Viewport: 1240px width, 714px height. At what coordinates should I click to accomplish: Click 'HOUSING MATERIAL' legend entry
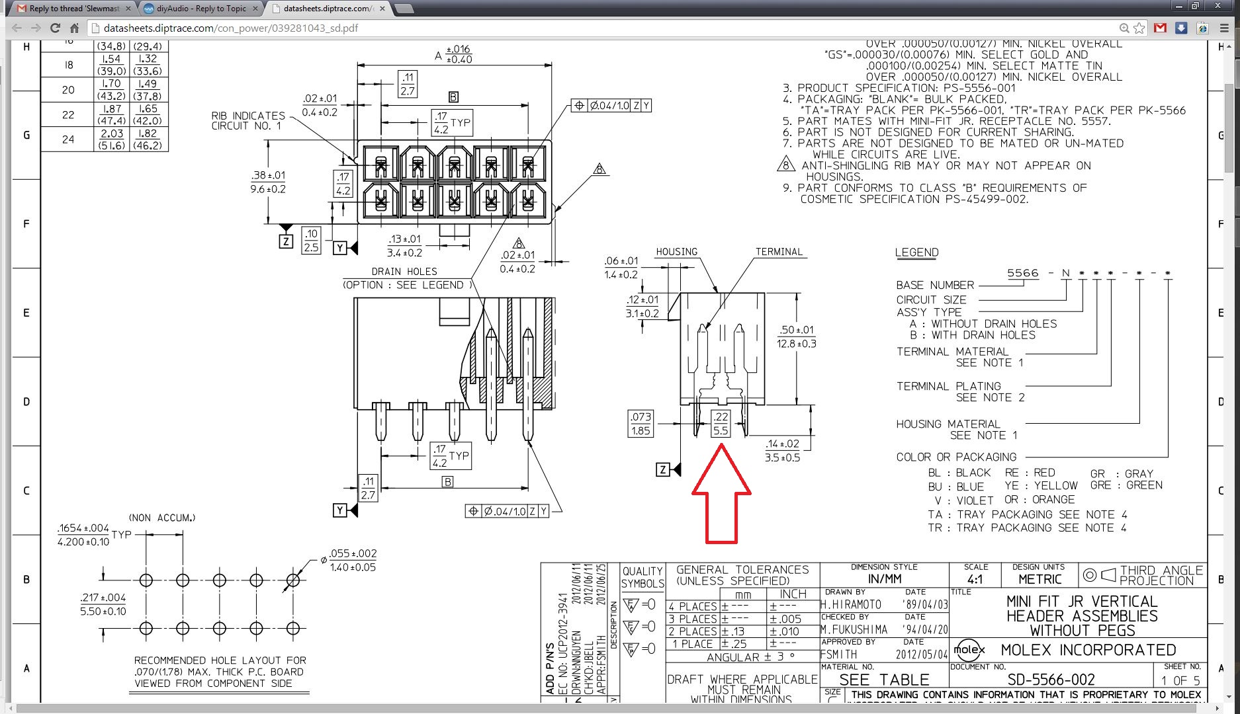point(948,424)
